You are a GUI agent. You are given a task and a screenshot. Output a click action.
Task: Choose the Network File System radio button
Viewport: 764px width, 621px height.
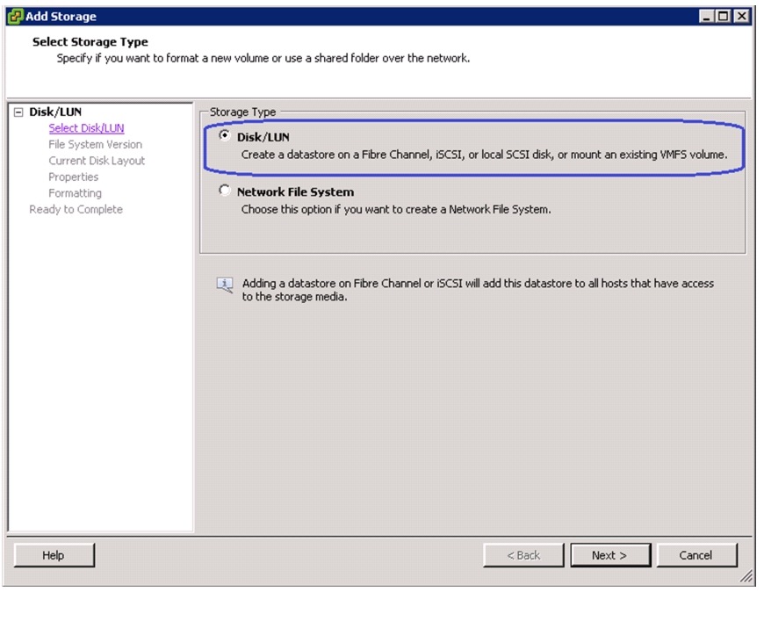224,190
